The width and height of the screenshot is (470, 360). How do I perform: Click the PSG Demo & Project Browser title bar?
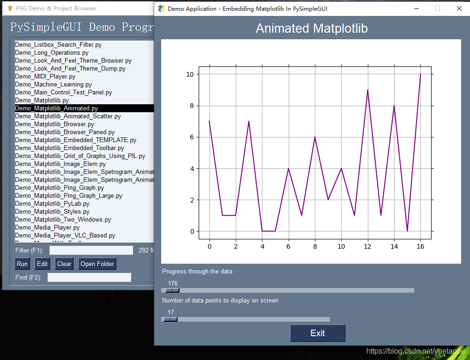78,8
